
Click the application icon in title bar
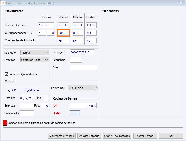[x=3, y=3]
